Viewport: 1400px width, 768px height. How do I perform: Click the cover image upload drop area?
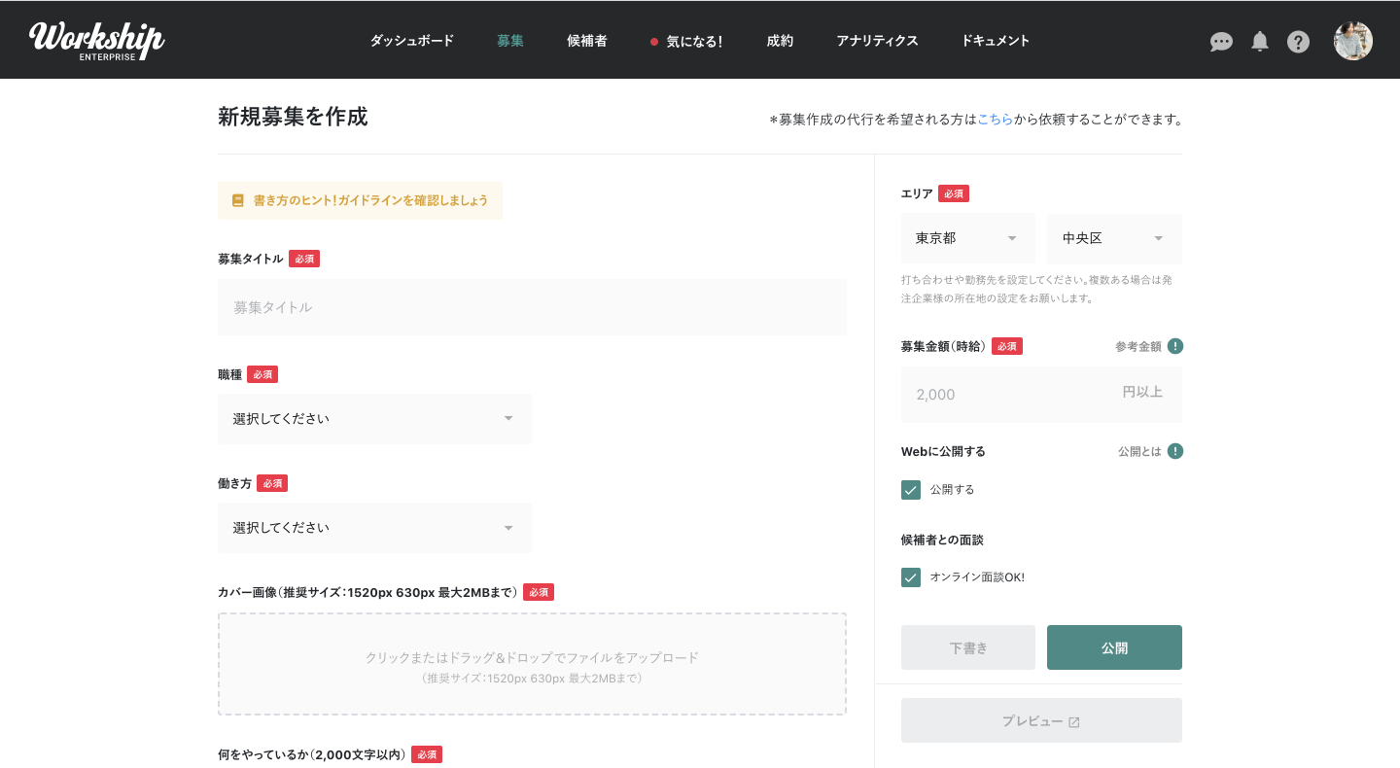(532, 664)
